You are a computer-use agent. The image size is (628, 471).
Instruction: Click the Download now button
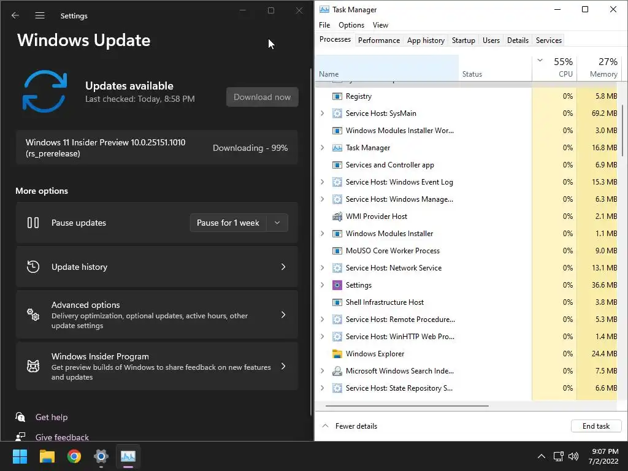pos(262,97)
